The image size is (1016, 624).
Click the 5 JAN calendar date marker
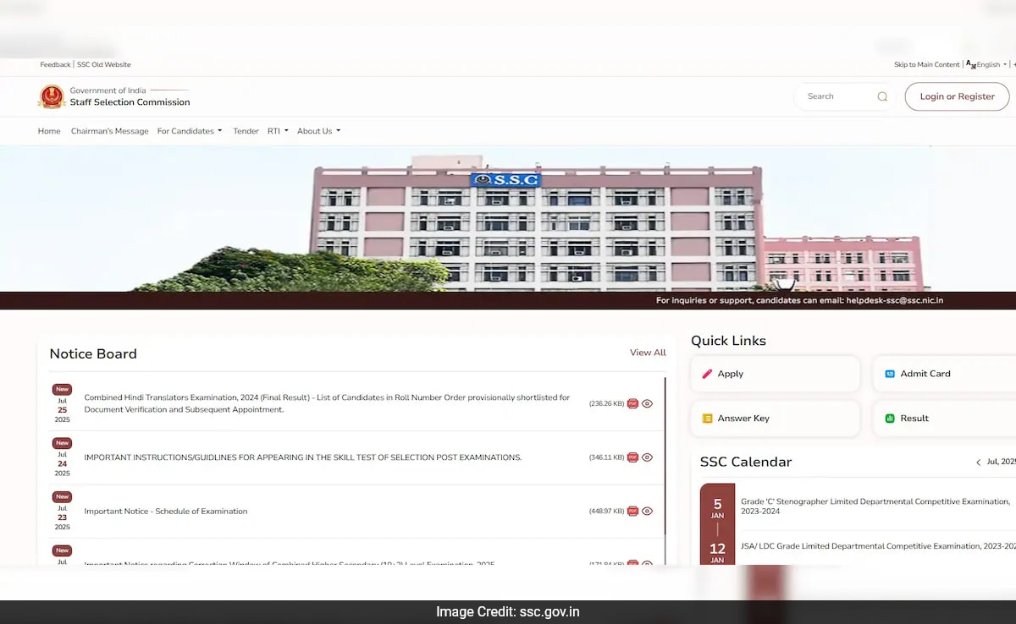717,508
